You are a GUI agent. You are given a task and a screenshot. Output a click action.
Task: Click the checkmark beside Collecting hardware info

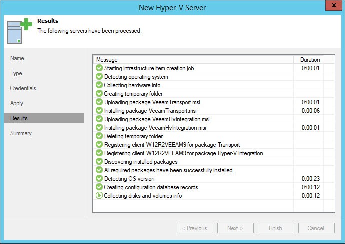[99, 85]
